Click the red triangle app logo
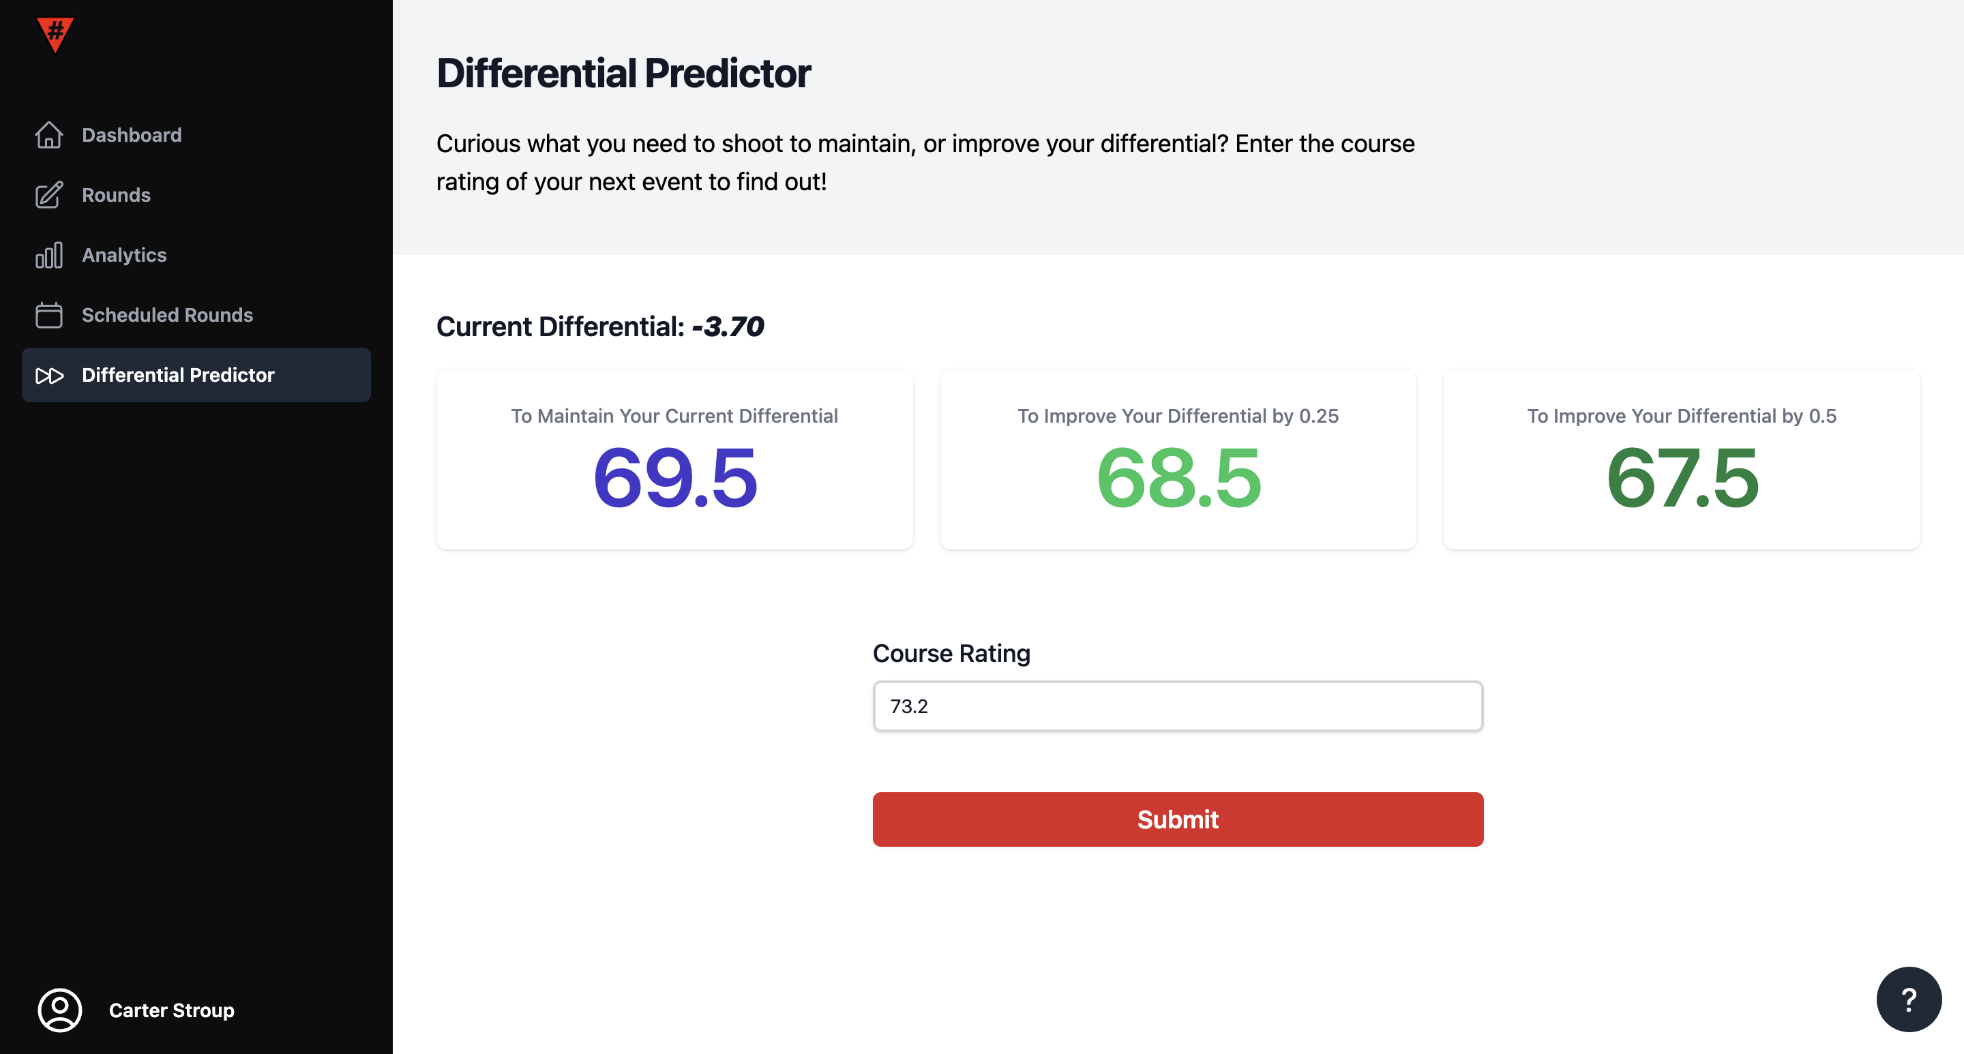The image size is (1964, 1054). [55, 34]
